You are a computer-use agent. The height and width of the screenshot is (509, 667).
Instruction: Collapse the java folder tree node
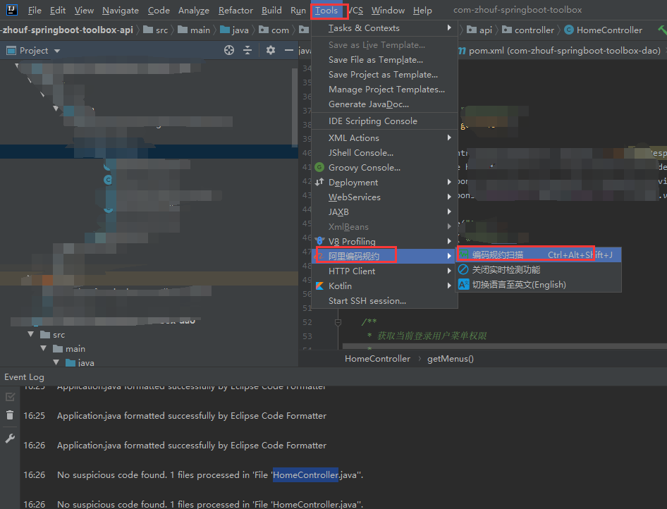pyautogui.click(x=56, y=362)
